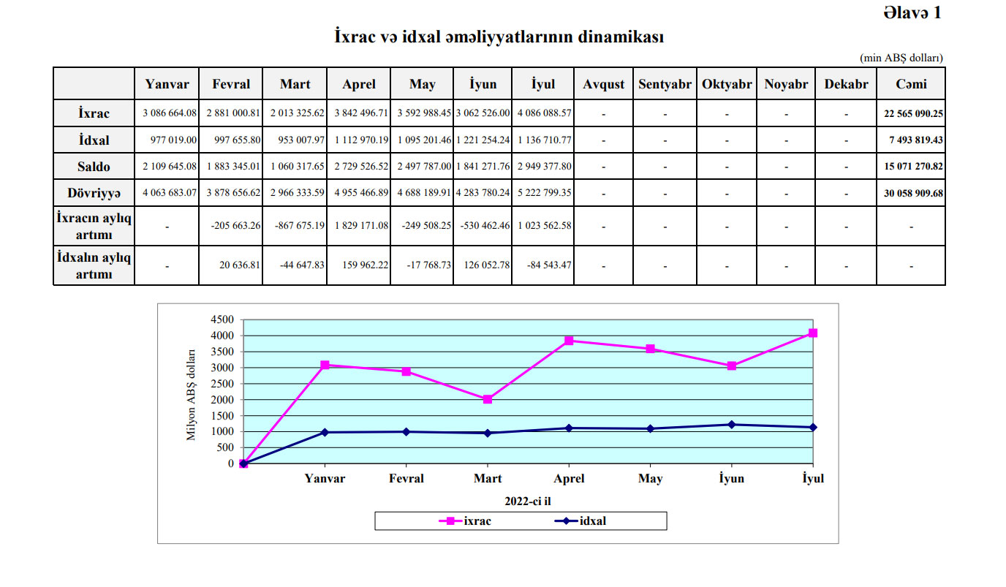Click the Yanvar column header in table
The width and height of the screenshot is (1006, 587).
pos(167,84)
